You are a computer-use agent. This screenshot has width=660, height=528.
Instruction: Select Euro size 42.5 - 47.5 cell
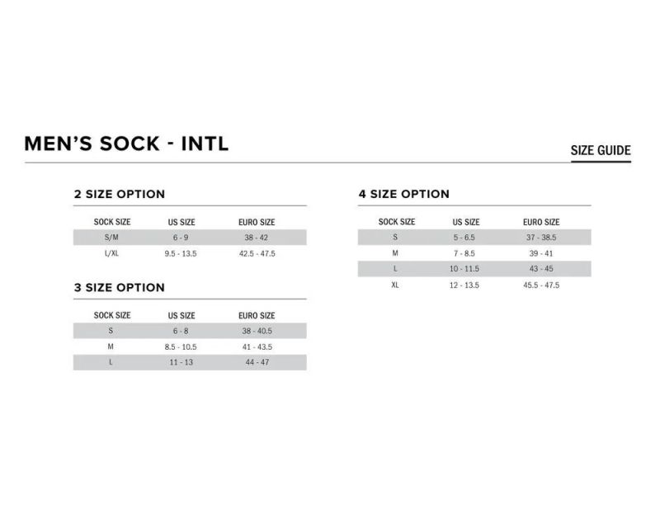(x=257, y=253)
